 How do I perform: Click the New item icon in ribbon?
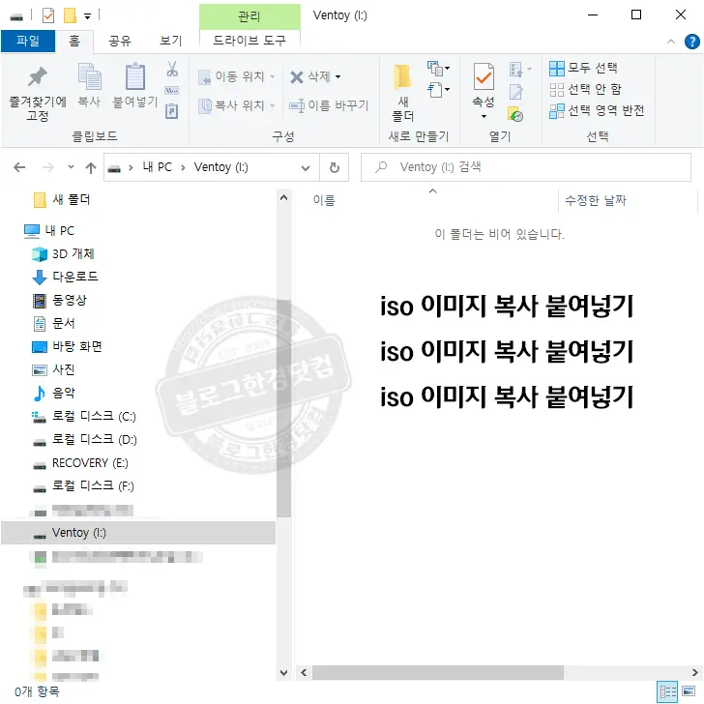coord(435,69)
